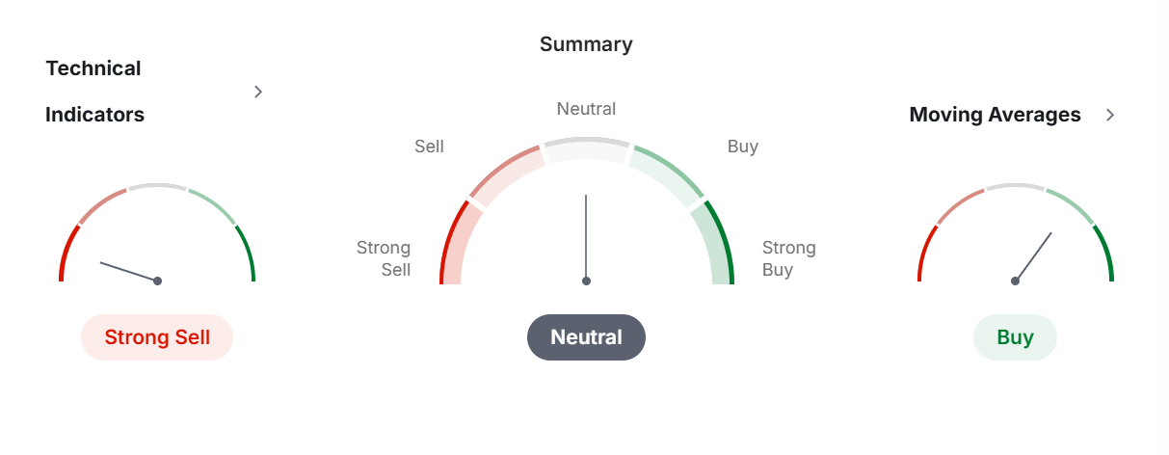Click the green Buy badge

coord(1015,337)
